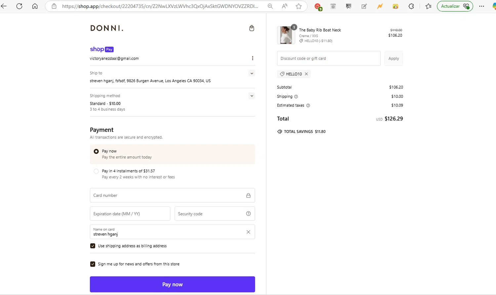Viewport: 496px width, 295px height.
Task: Clear the Name on card field
Action: [248, 232]
